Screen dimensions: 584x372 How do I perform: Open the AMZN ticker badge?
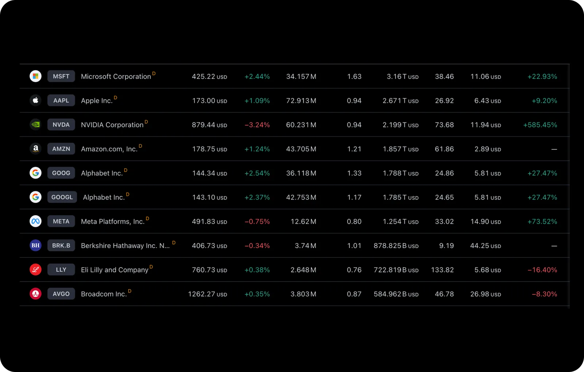pyautogui.click(x=61, y=149)
